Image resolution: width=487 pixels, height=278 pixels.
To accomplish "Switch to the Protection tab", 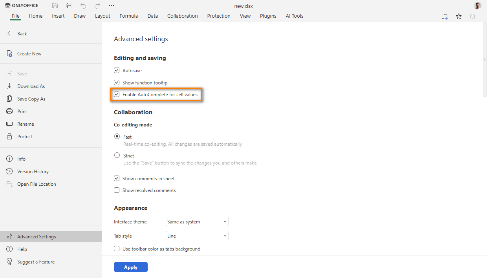I will pyautogui.click(x=219, y=16).
